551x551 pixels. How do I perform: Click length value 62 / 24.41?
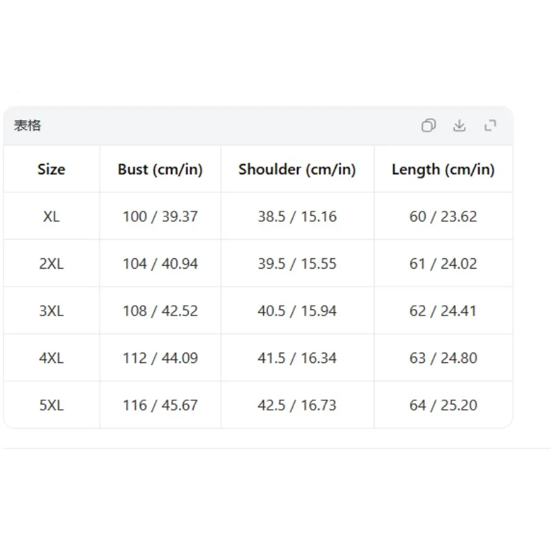coord(444,311)
